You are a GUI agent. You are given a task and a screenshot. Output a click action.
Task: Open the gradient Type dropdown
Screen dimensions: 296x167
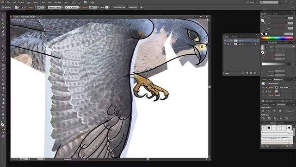(x=284, y=46)
